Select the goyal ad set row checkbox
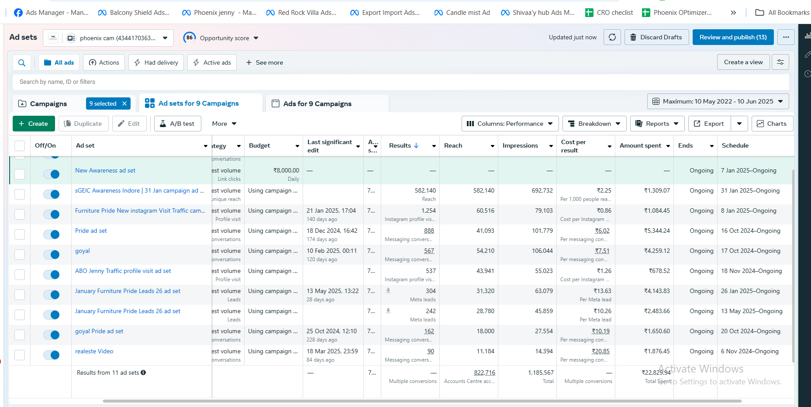The height and width of the screenshot is (407, 811). 20,255
